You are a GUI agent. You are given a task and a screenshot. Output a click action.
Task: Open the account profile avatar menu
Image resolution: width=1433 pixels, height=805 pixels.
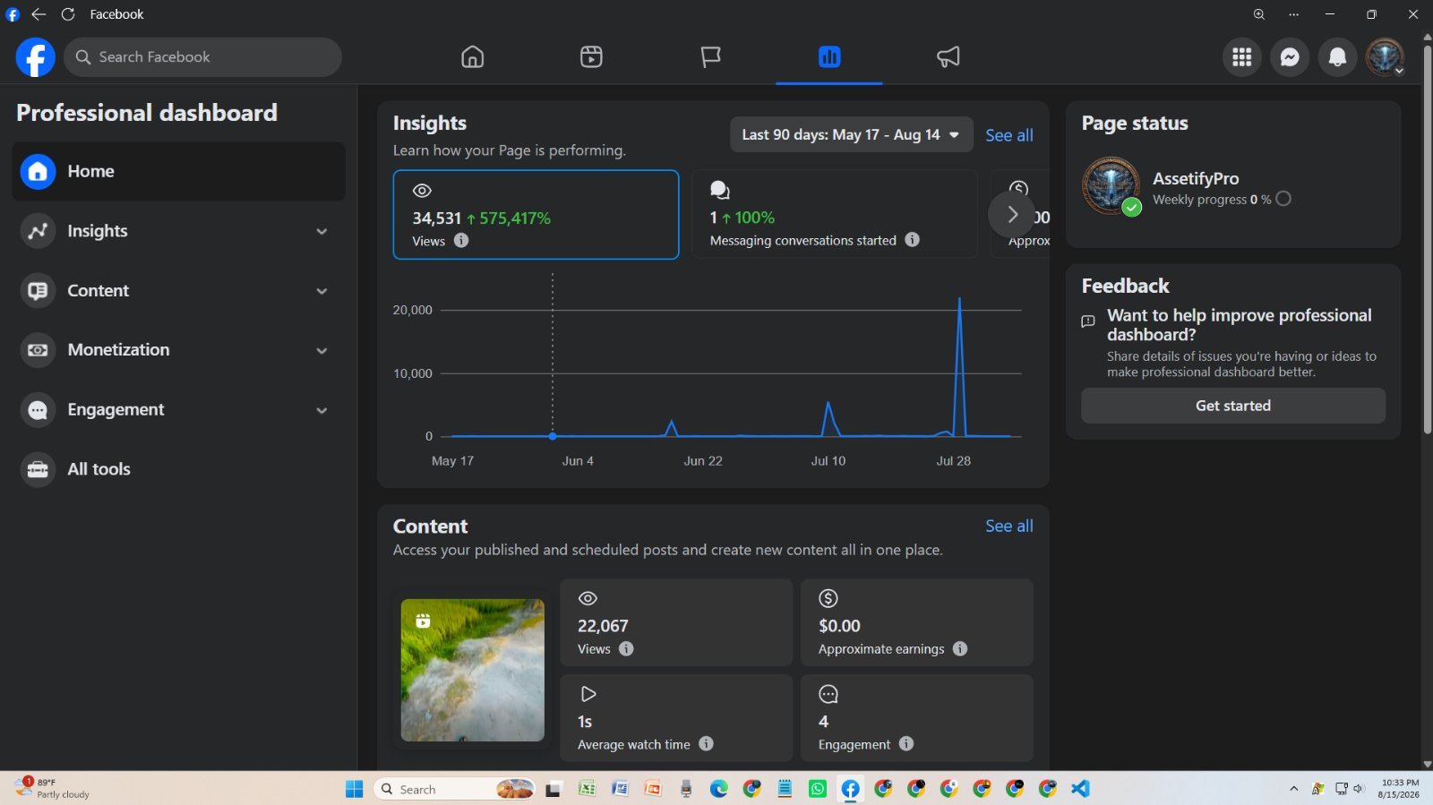pyautogui.click(x=1385, y=57)
